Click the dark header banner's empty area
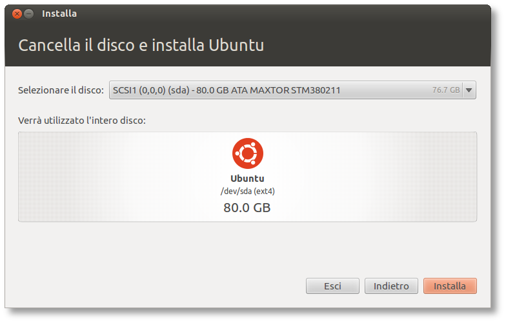The height and width of the screenshot is (323, 506). 387,45
